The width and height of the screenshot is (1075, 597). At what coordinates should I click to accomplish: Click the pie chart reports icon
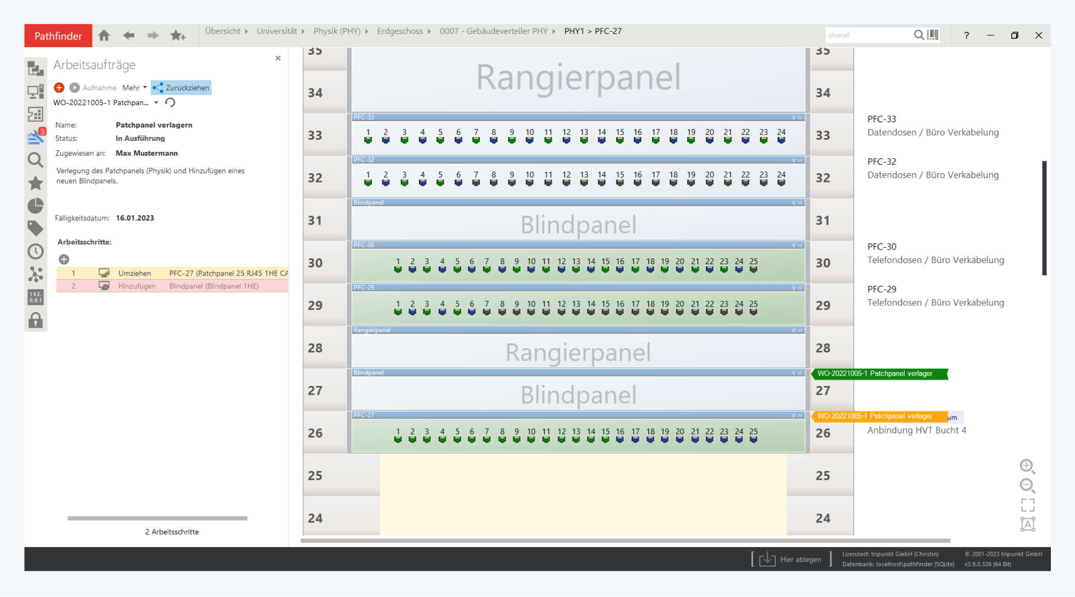pos(36,206)
